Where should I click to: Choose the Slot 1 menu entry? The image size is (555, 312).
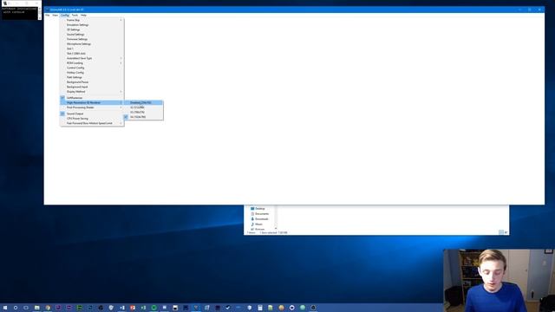[92, 49]
